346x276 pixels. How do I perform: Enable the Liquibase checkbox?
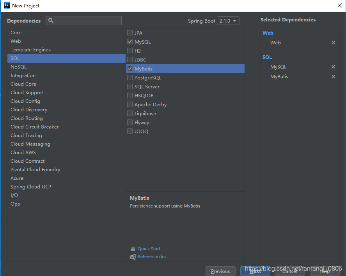(x=130, y=113)
